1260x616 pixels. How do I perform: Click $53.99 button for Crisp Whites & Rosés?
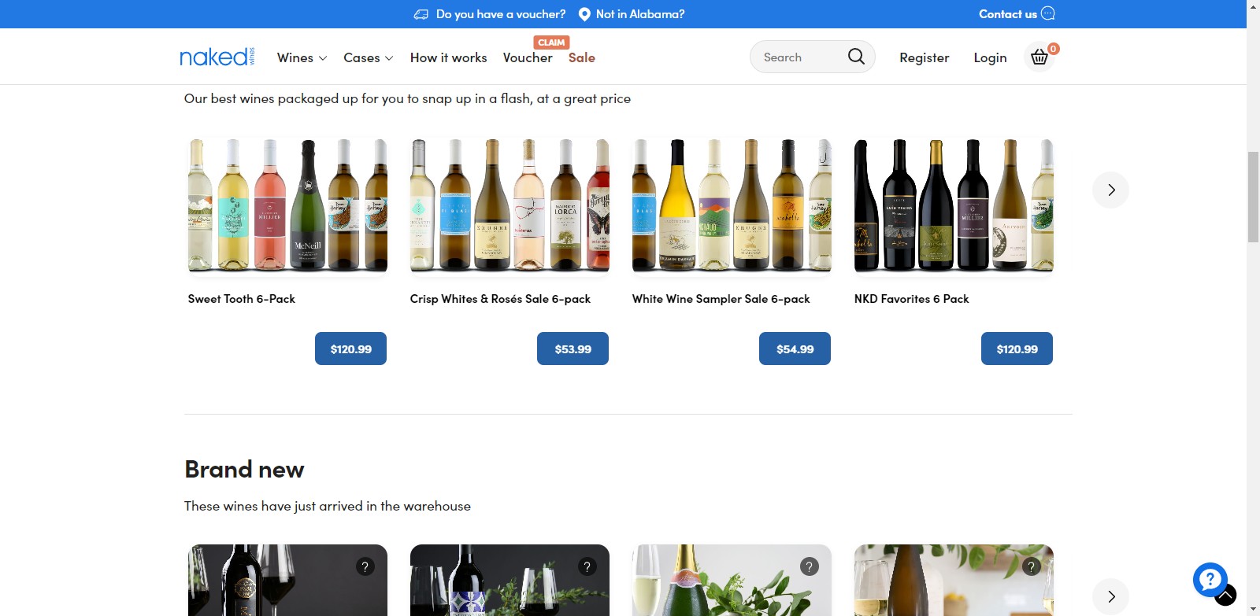point(573,349)
